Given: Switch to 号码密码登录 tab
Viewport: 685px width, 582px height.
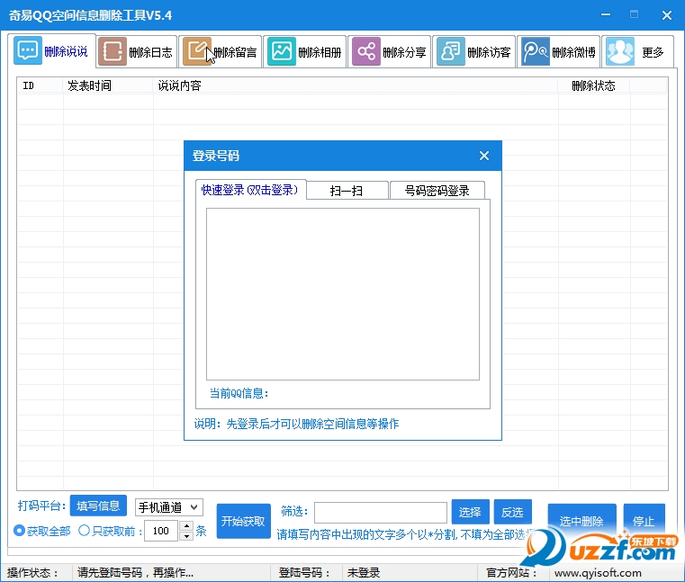Looking at the screenshot, I should (x=437, y=191).
